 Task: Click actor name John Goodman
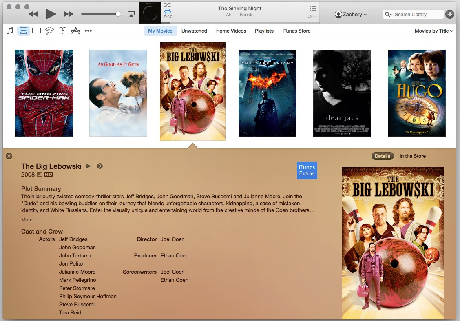click(x=77, y=247)
